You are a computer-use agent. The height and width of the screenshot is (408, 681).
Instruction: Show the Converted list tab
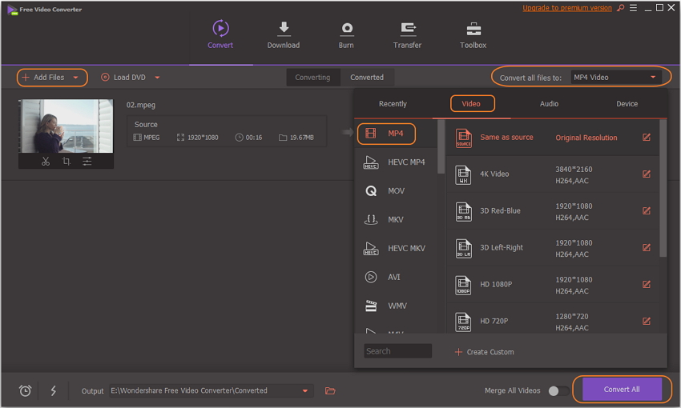click(x=367, y=77)
